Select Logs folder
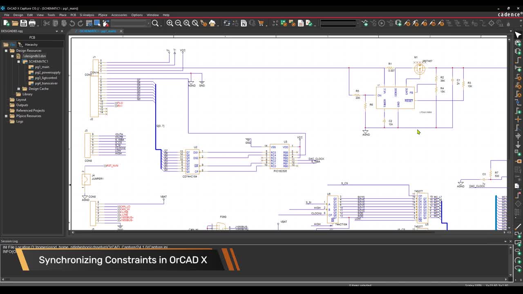This screenshot has width=523, height=294. point(20,121)
